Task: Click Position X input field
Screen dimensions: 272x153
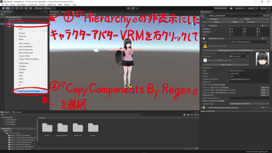Action: click(237, 29)
